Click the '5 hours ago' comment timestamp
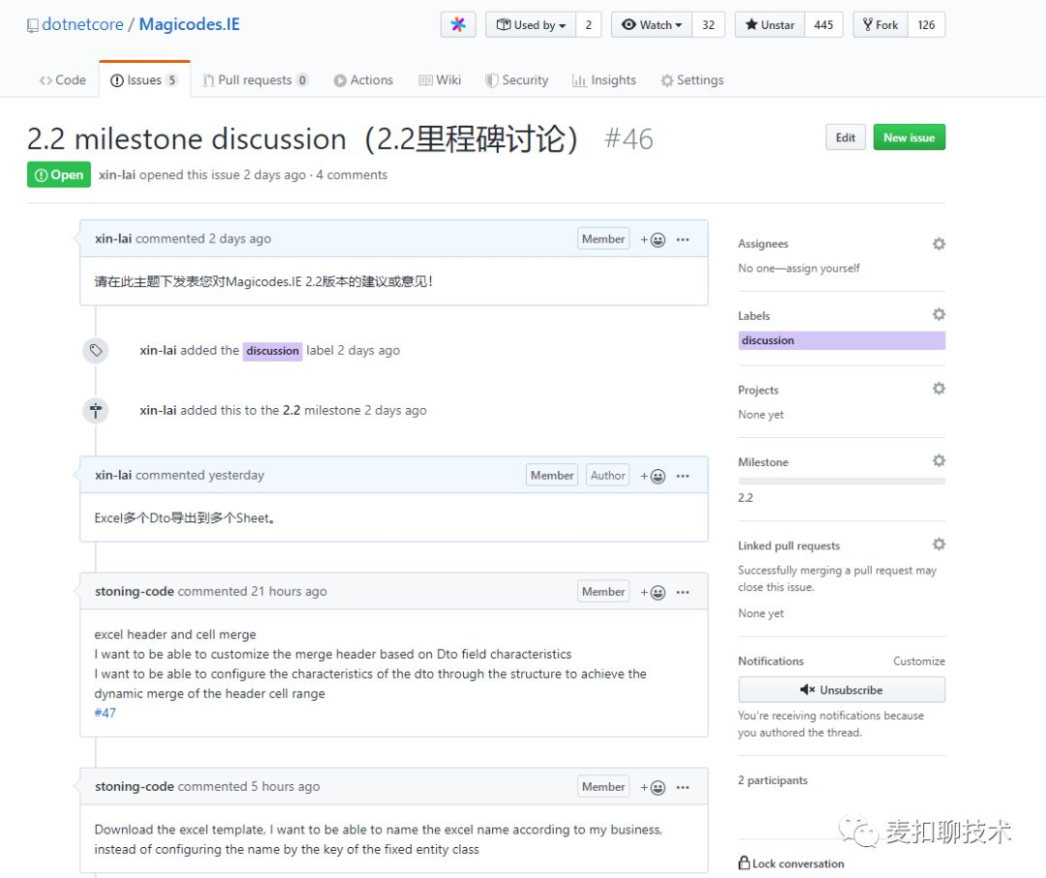Screen dimensions: 1046x878 pyautogui.click(x=286, y=787)
